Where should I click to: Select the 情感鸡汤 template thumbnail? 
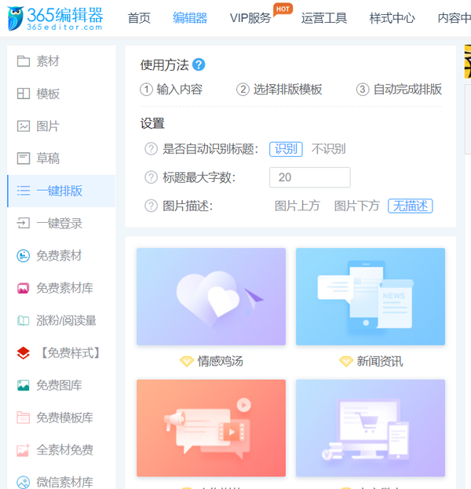[x=211, y=297]
